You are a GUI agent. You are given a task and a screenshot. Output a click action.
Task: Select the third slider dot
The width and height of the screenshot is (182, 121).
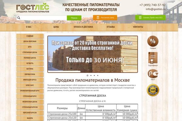click(x=94, y=75)
